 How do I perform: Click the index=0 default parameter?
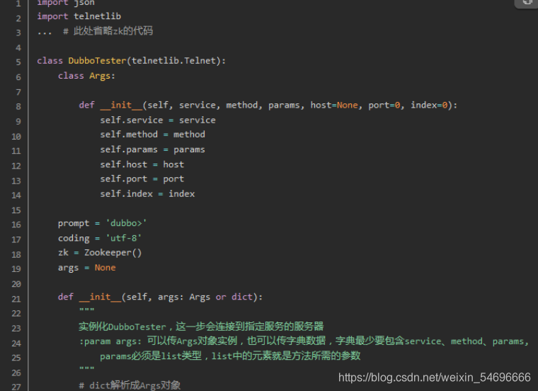[x=429, y=105]
